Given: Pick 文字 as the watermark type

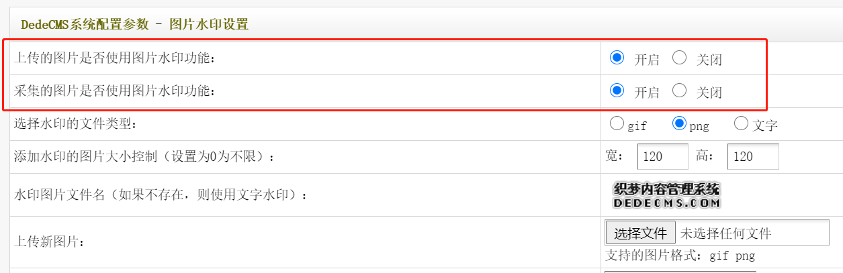Looking at the screenshot, I should 741,123.
